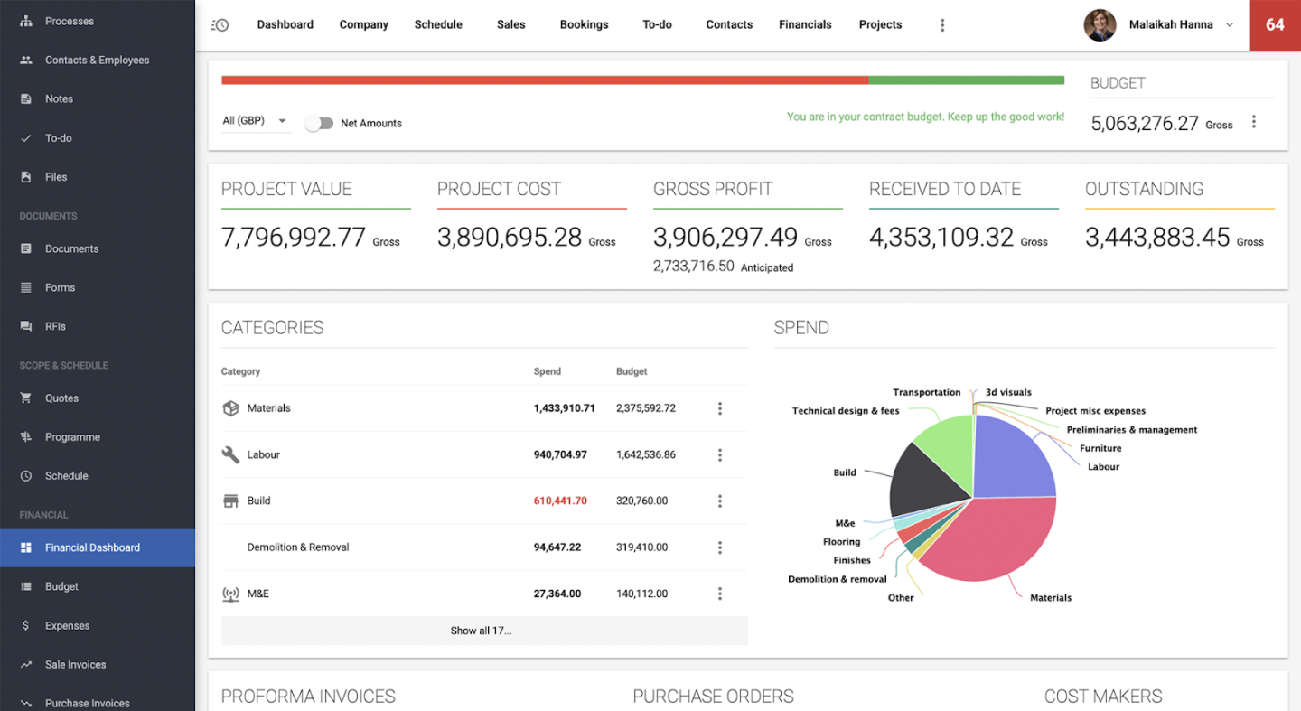The width and height of the screenshot is (1301, 711).
Task: Click the red portion of budget progress bar
Action: pos(545,80)
